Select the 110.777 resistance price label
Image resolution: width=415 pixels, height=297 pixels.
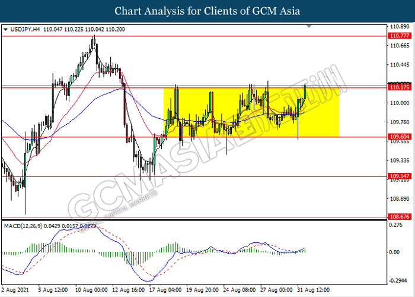point(400,36)
